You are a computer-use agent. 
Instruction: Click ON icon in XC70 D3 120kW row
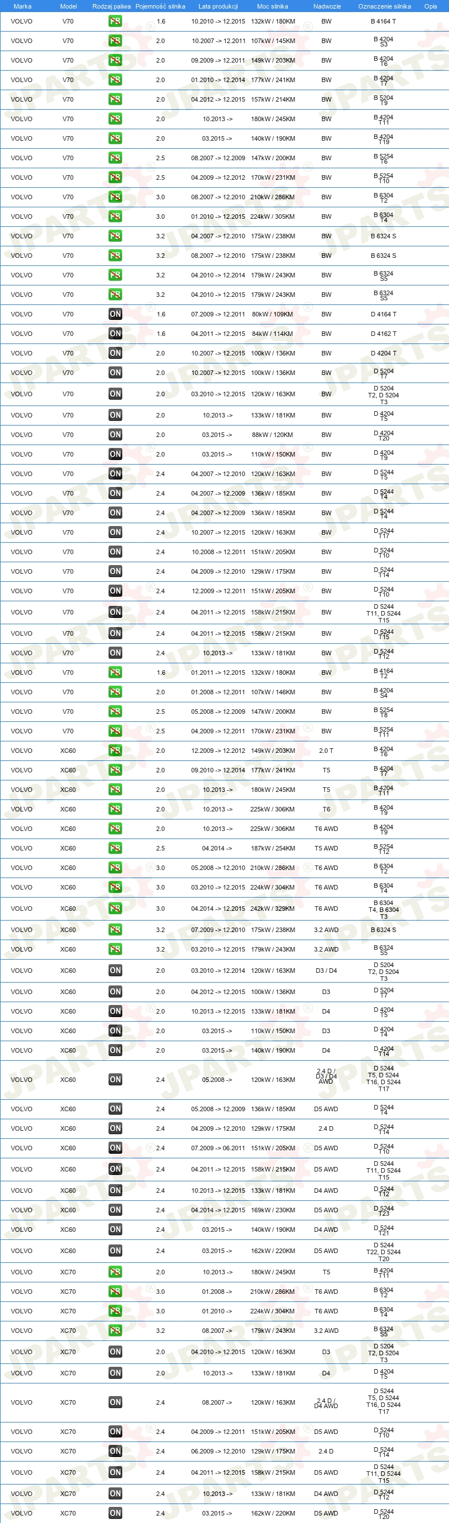115,1351
